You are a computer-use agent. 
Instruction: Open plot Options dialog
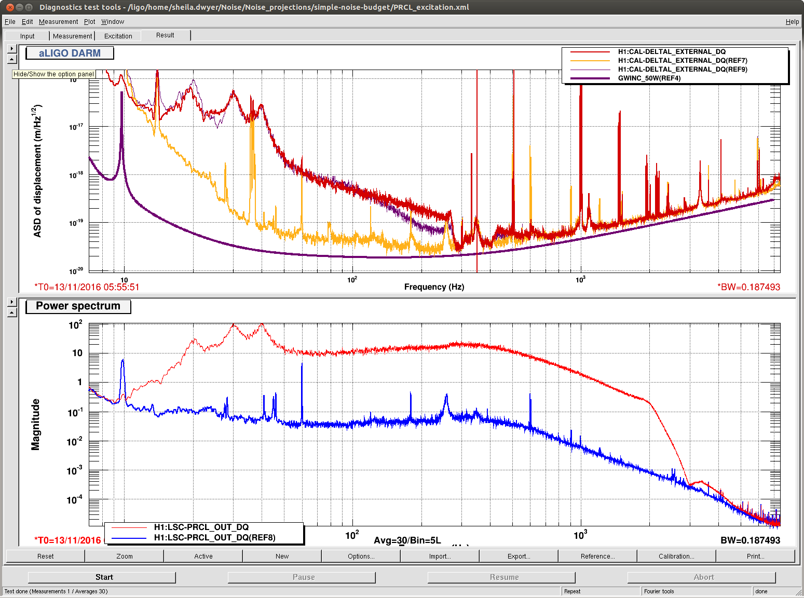(361, 556)
